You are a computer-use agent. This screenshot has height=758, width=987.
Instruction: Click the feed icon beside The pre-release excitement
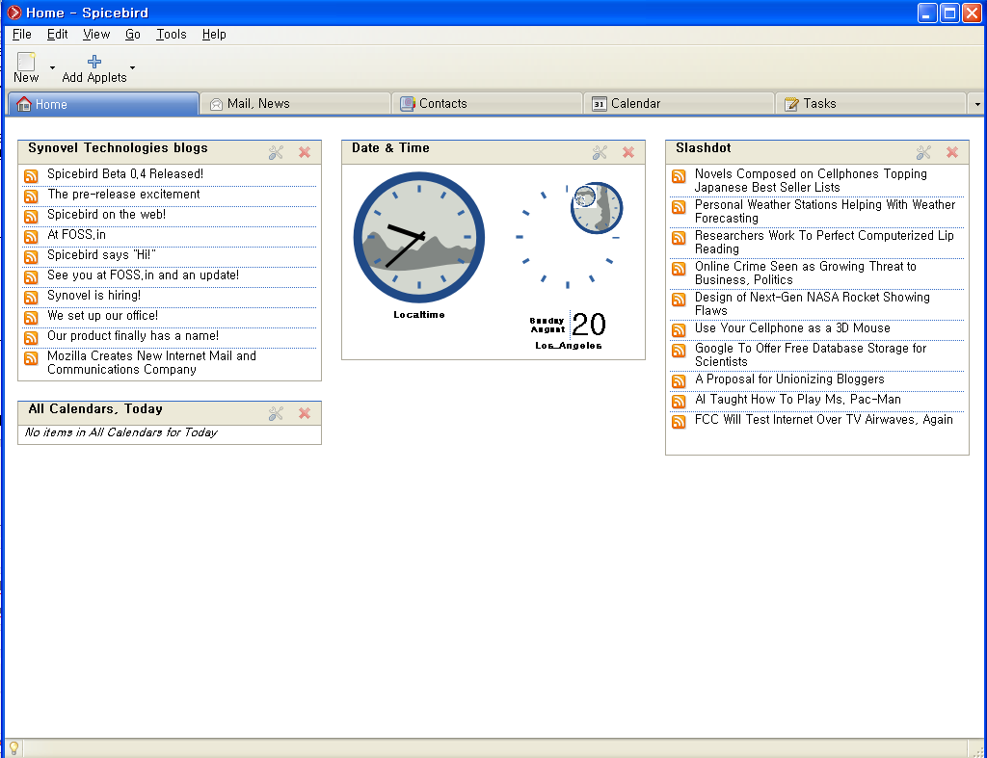click(x=31, y=196)
